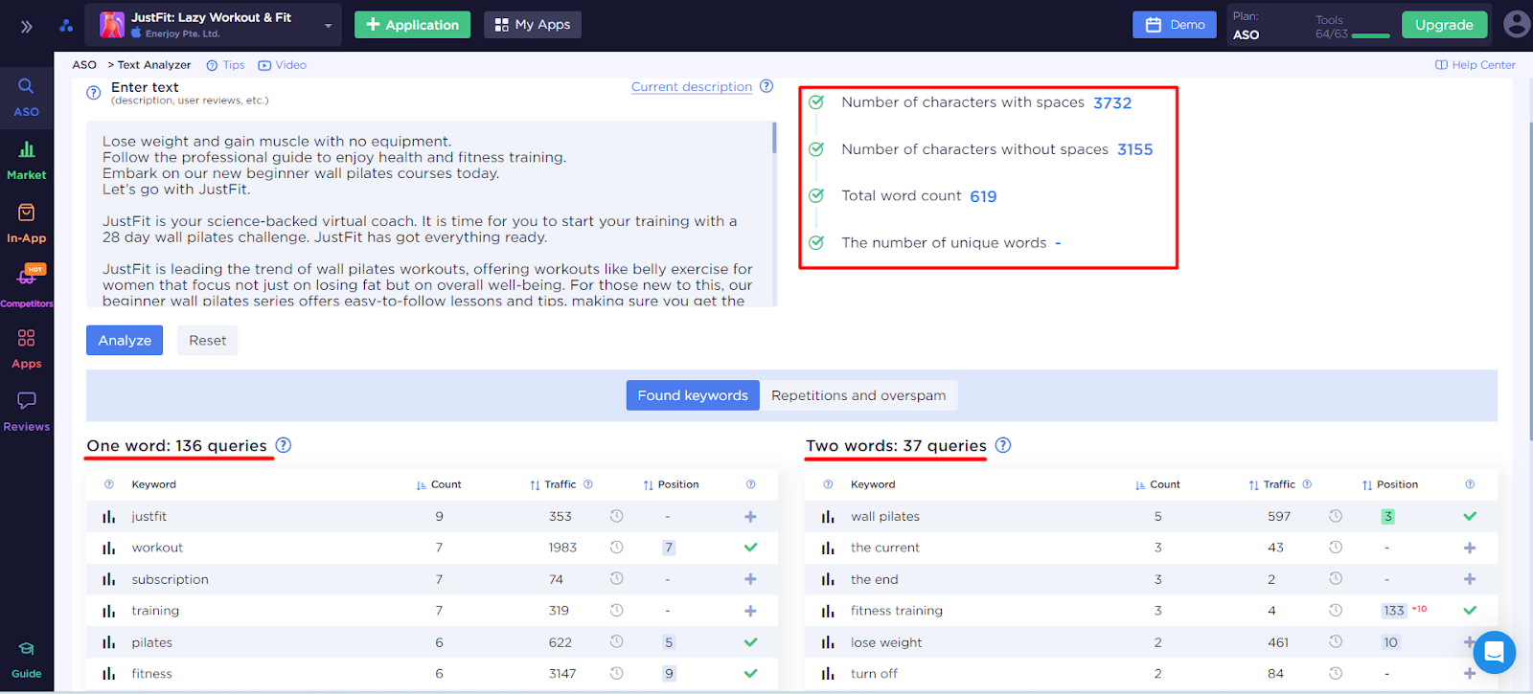Open chart icon for workout keyword
The image size is (1533, 694).
pos(109,548)
